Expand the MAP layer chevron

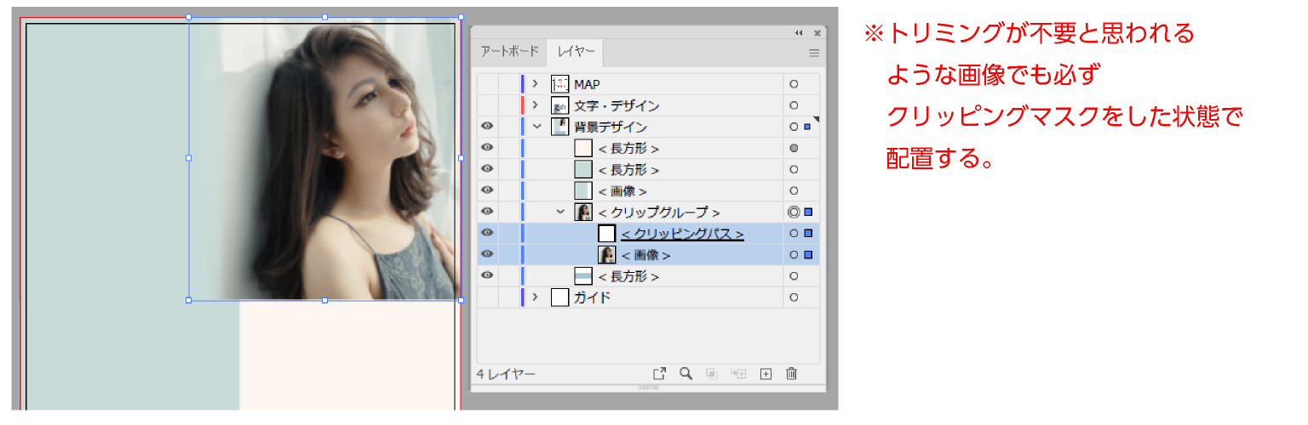pyautogui.click(x=536, y=84)
